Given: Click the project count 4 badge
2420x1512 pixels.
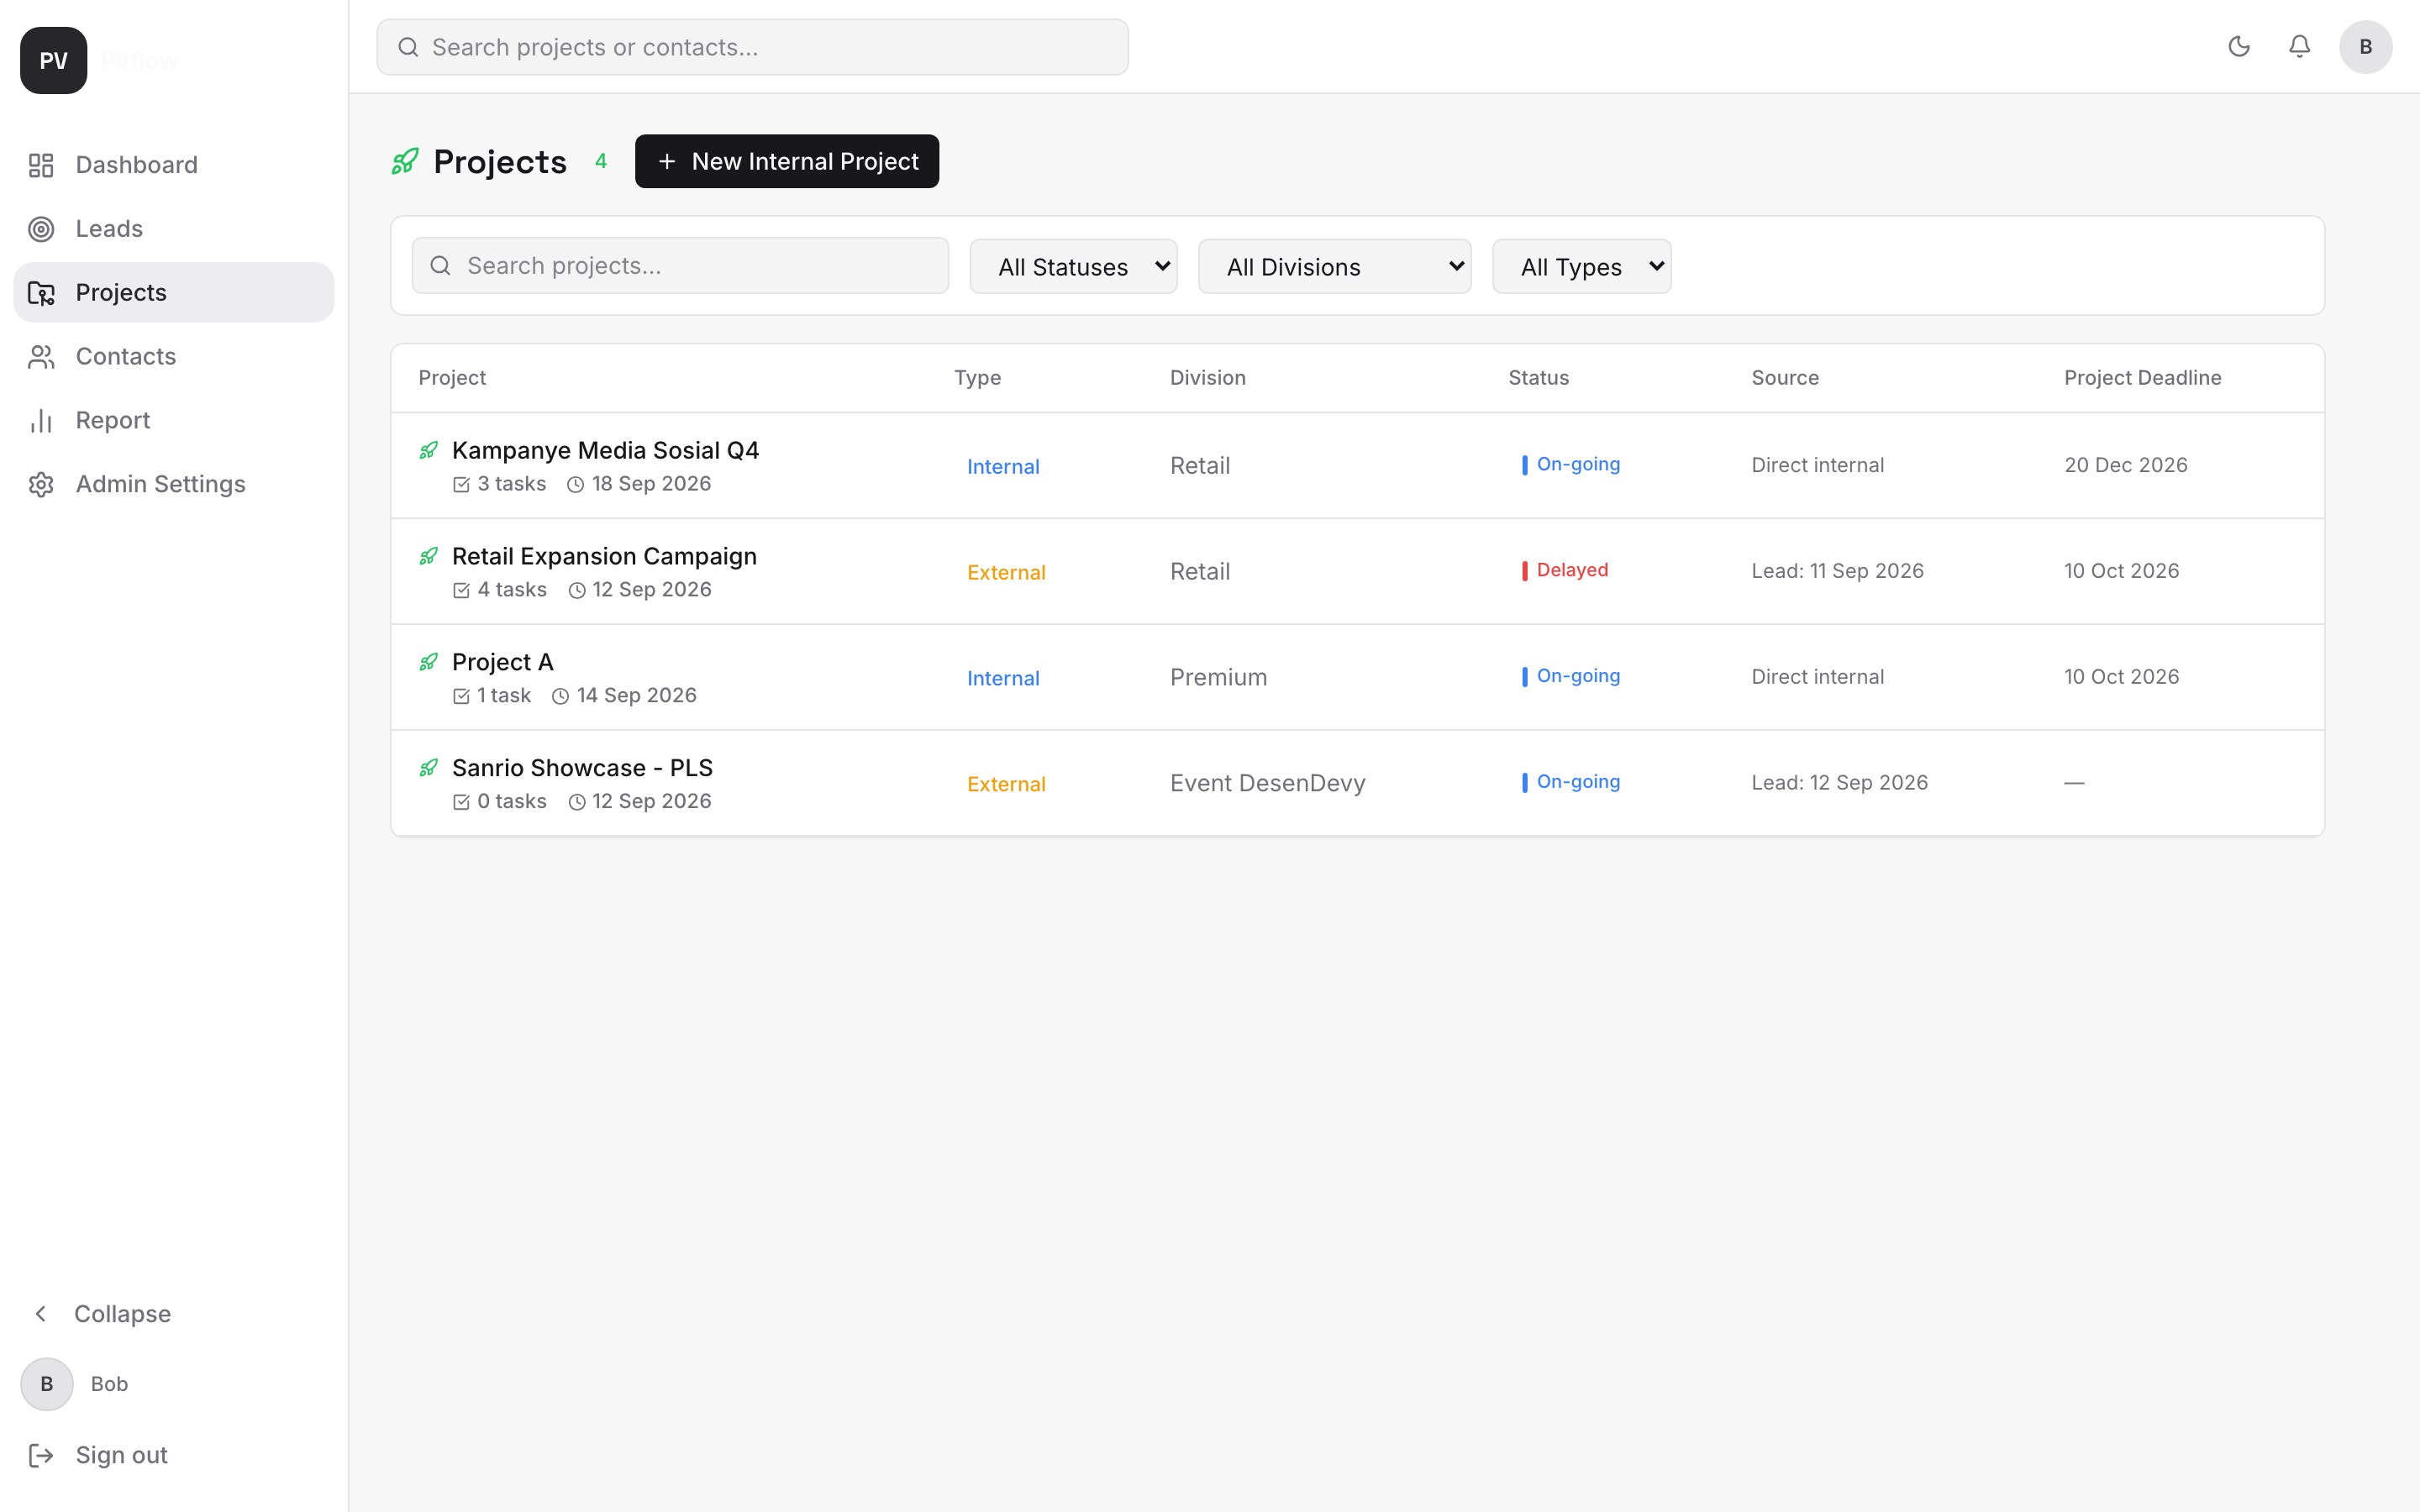Looking at the screenshot, I should pos(601,161).
